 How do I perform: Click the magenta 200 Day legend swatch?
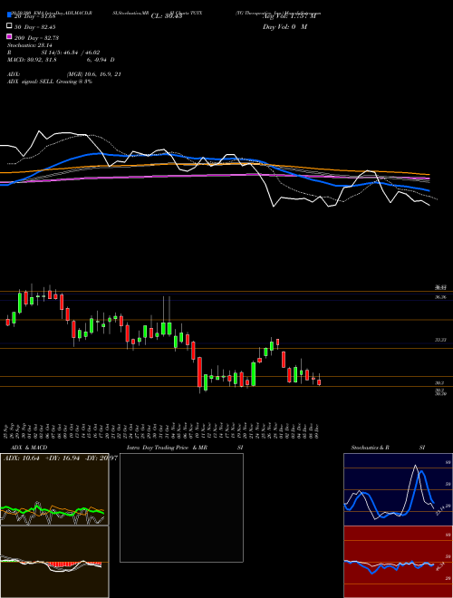click(x=9, y=36)
